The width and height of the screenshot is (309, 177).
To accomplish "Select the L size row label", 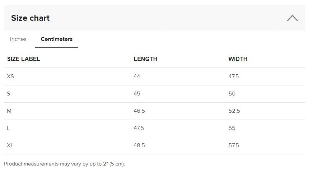I will point(8,128).
